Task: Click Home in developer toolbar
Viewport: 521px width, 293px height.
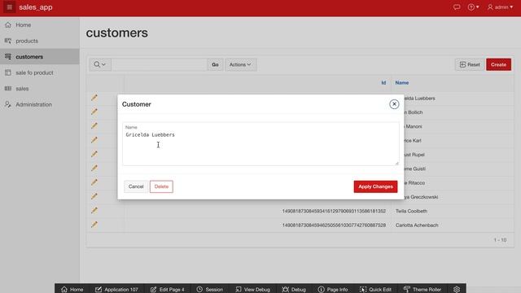Action: (x=72, y=290)
